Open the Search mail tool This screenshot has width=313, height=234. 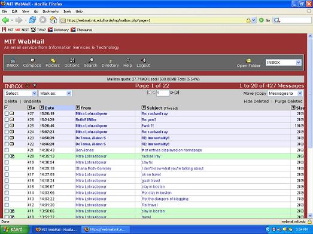coord(90,62)
